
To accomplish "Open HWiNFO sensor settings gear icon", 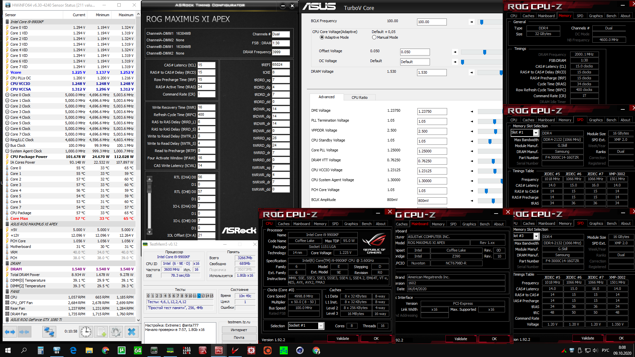I will [116, 332].
